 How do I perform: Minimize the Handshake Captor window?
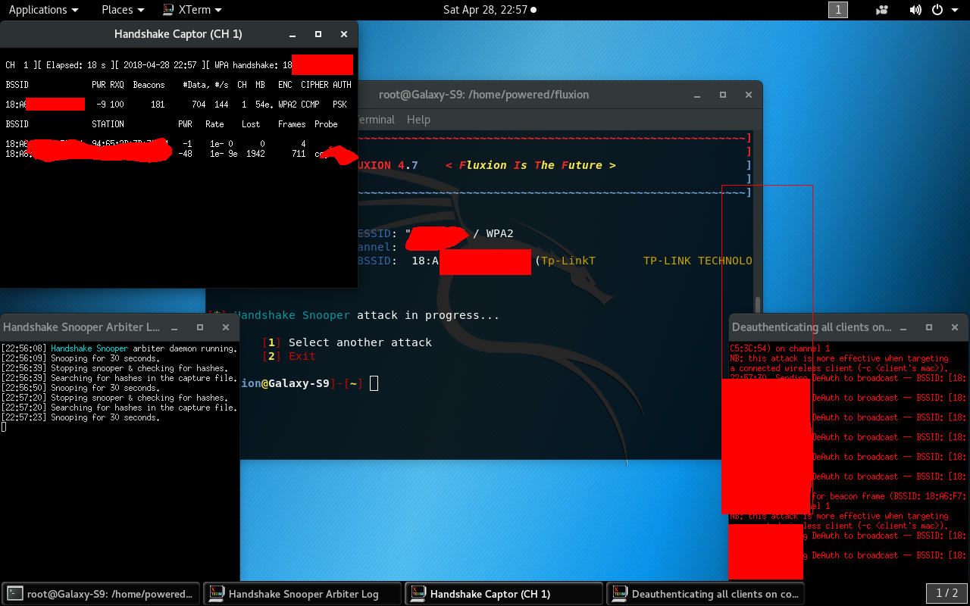pos(292,34)
